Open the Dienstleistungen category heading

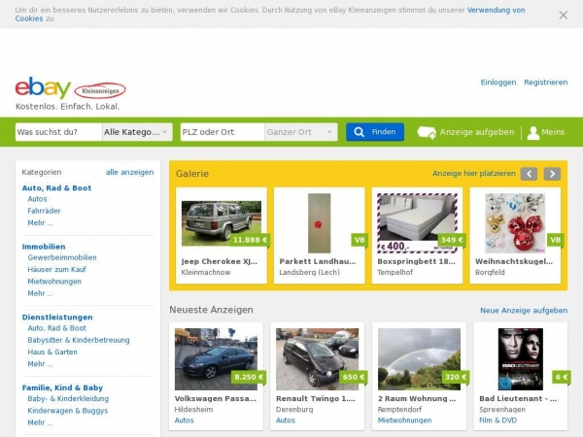coord(57,317)
